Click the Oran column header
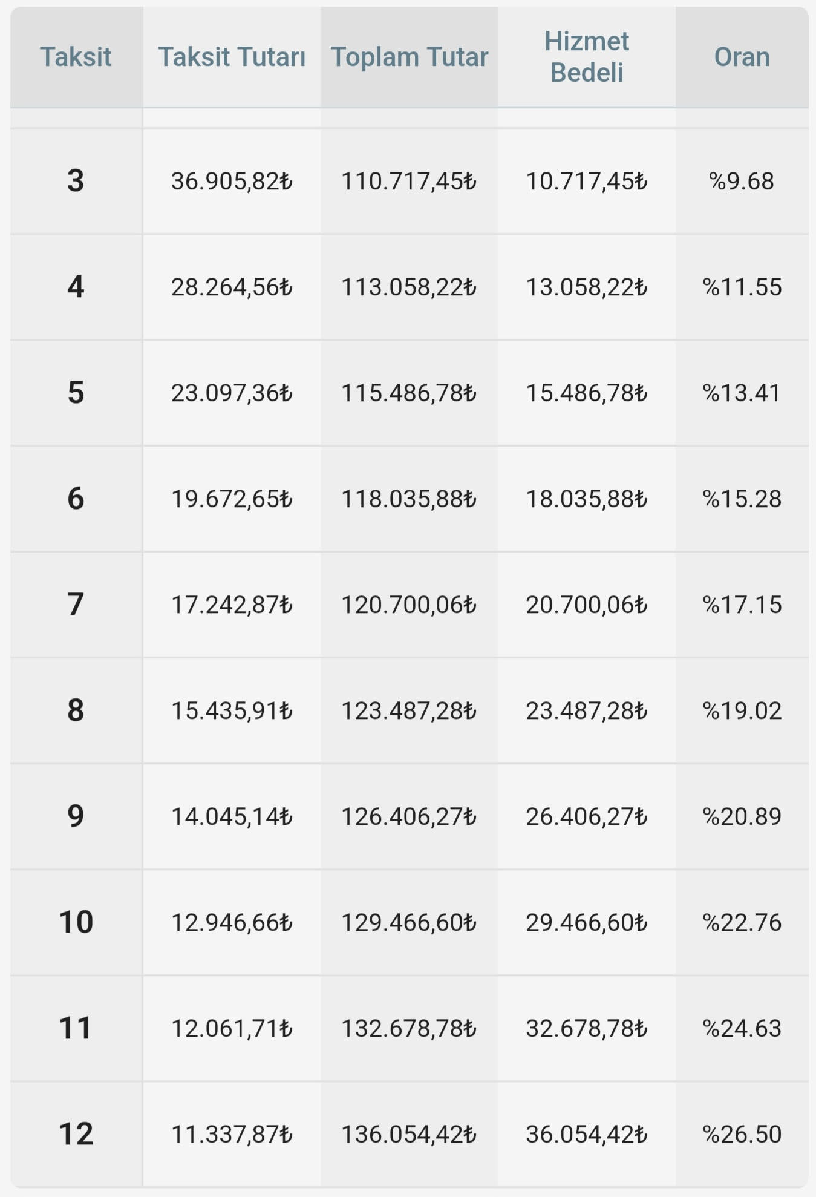The image size is (816, 1197). [x=742, y=57]
